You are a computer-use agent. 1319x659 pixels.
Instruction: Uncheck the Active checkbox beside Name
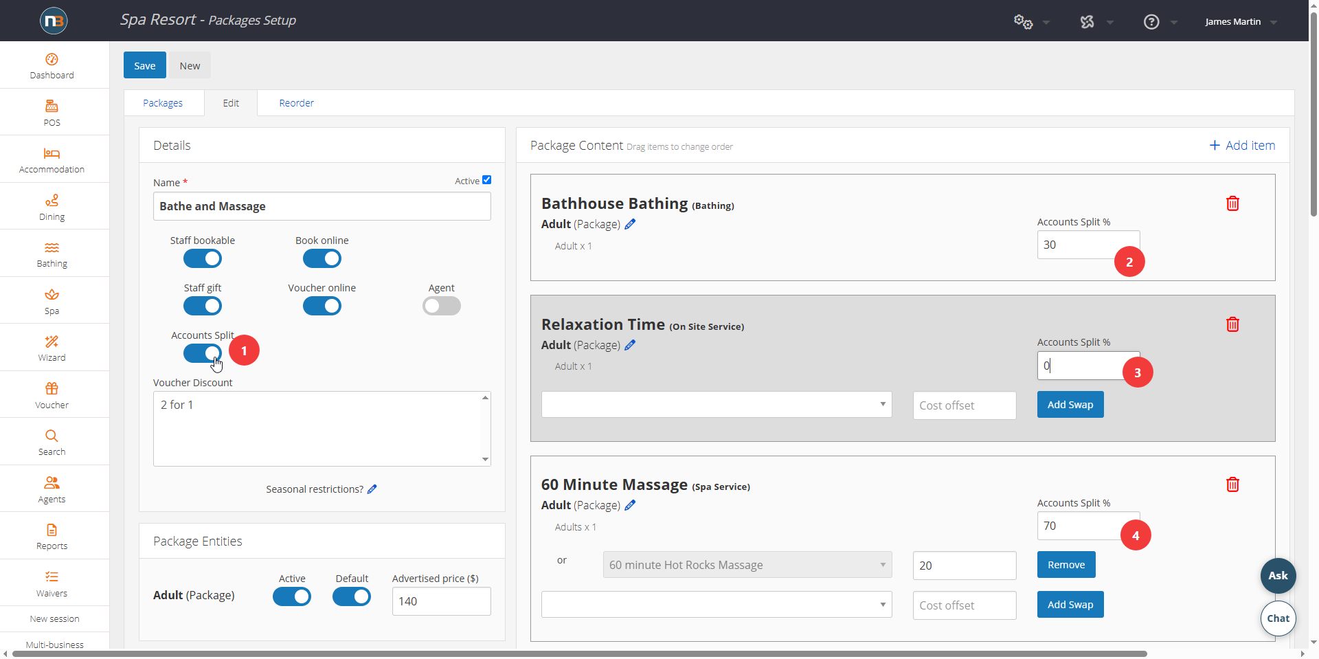[x=486, y=180]
